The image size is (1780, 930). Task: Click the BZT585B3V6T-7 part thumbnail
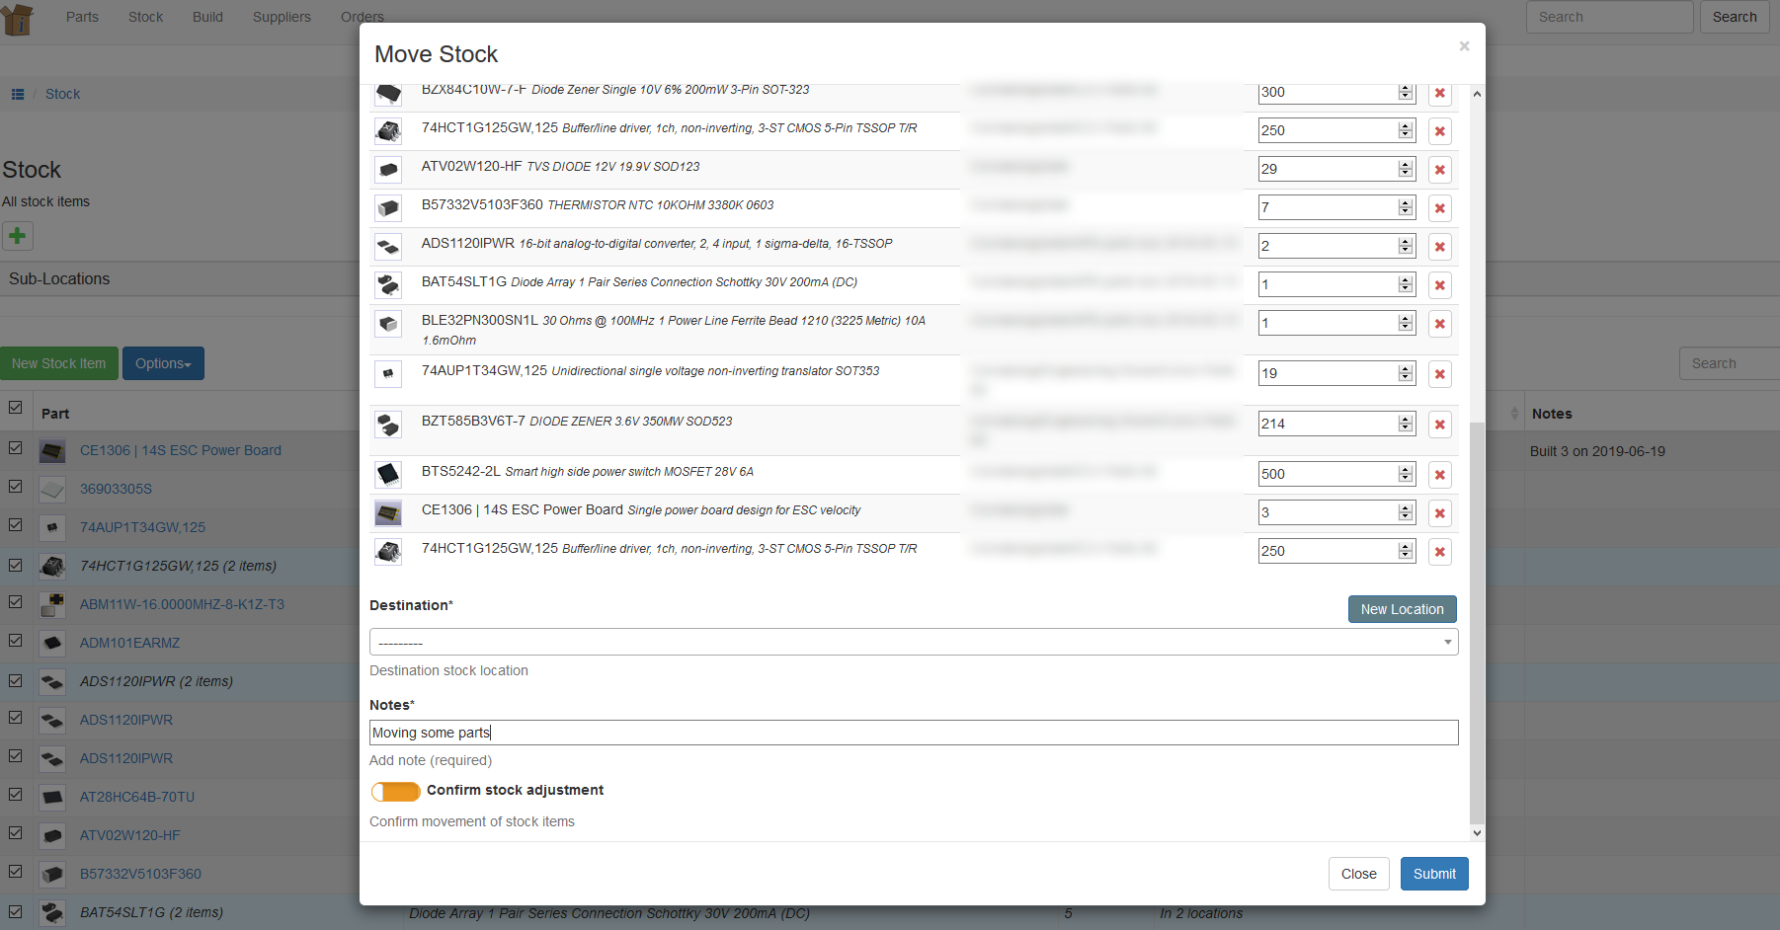click(388, 425)
